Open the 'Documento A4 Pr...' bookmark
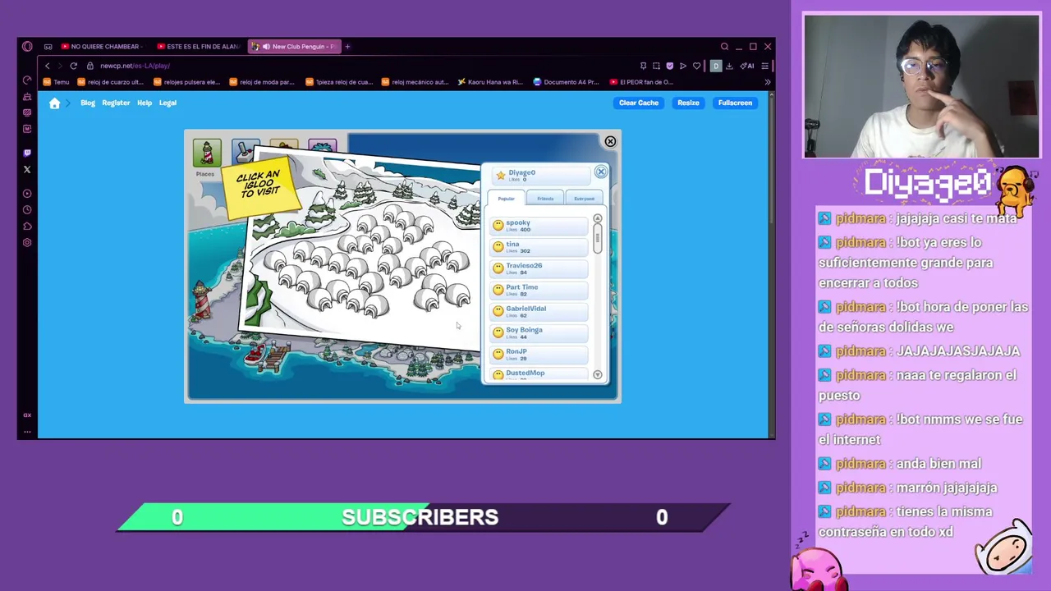The image size is (1051, 591). coord(567,82)
